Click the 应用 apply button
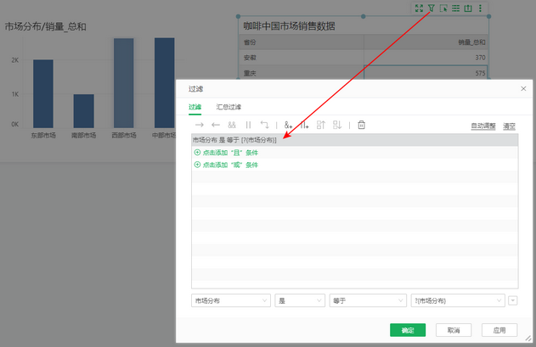 [x=499, y=330]
